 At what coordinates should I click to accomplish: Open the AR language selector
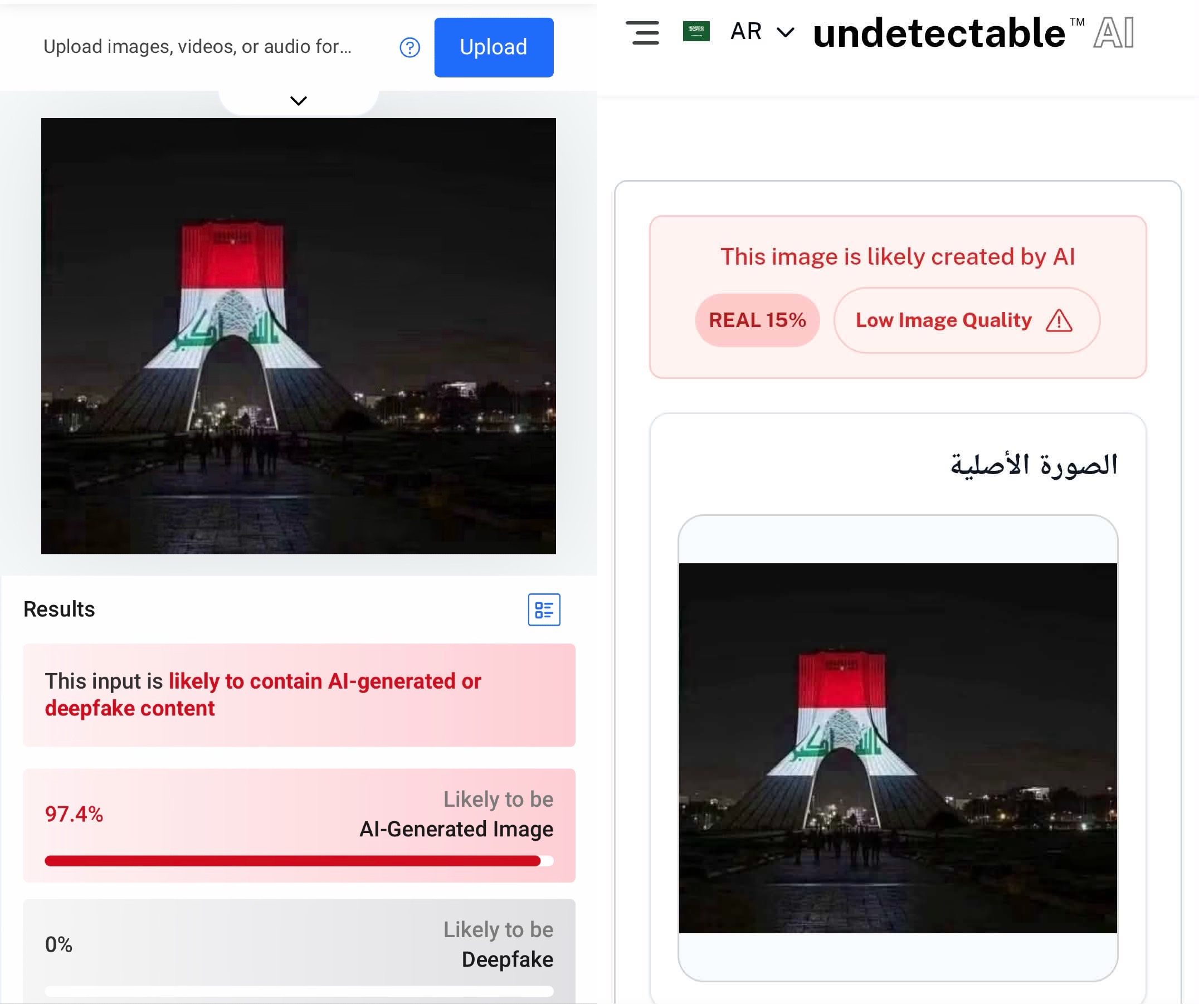click(762, 32)
